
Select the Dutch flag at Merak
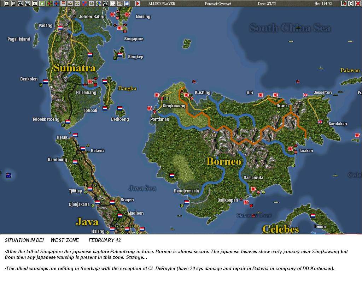[75, 135]
